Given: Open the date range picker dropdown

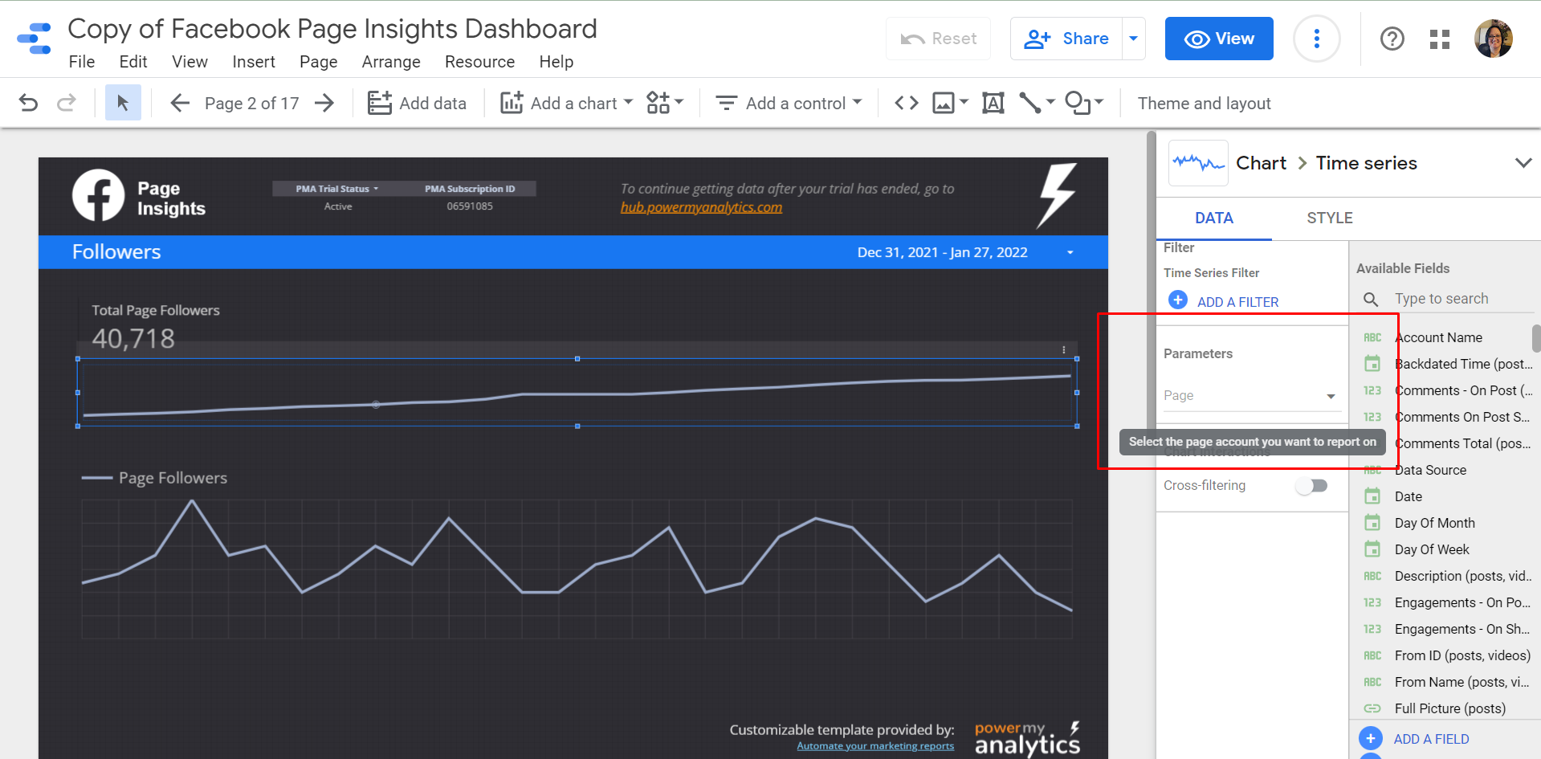Looking at the screenshot, I should (1070, 252).
